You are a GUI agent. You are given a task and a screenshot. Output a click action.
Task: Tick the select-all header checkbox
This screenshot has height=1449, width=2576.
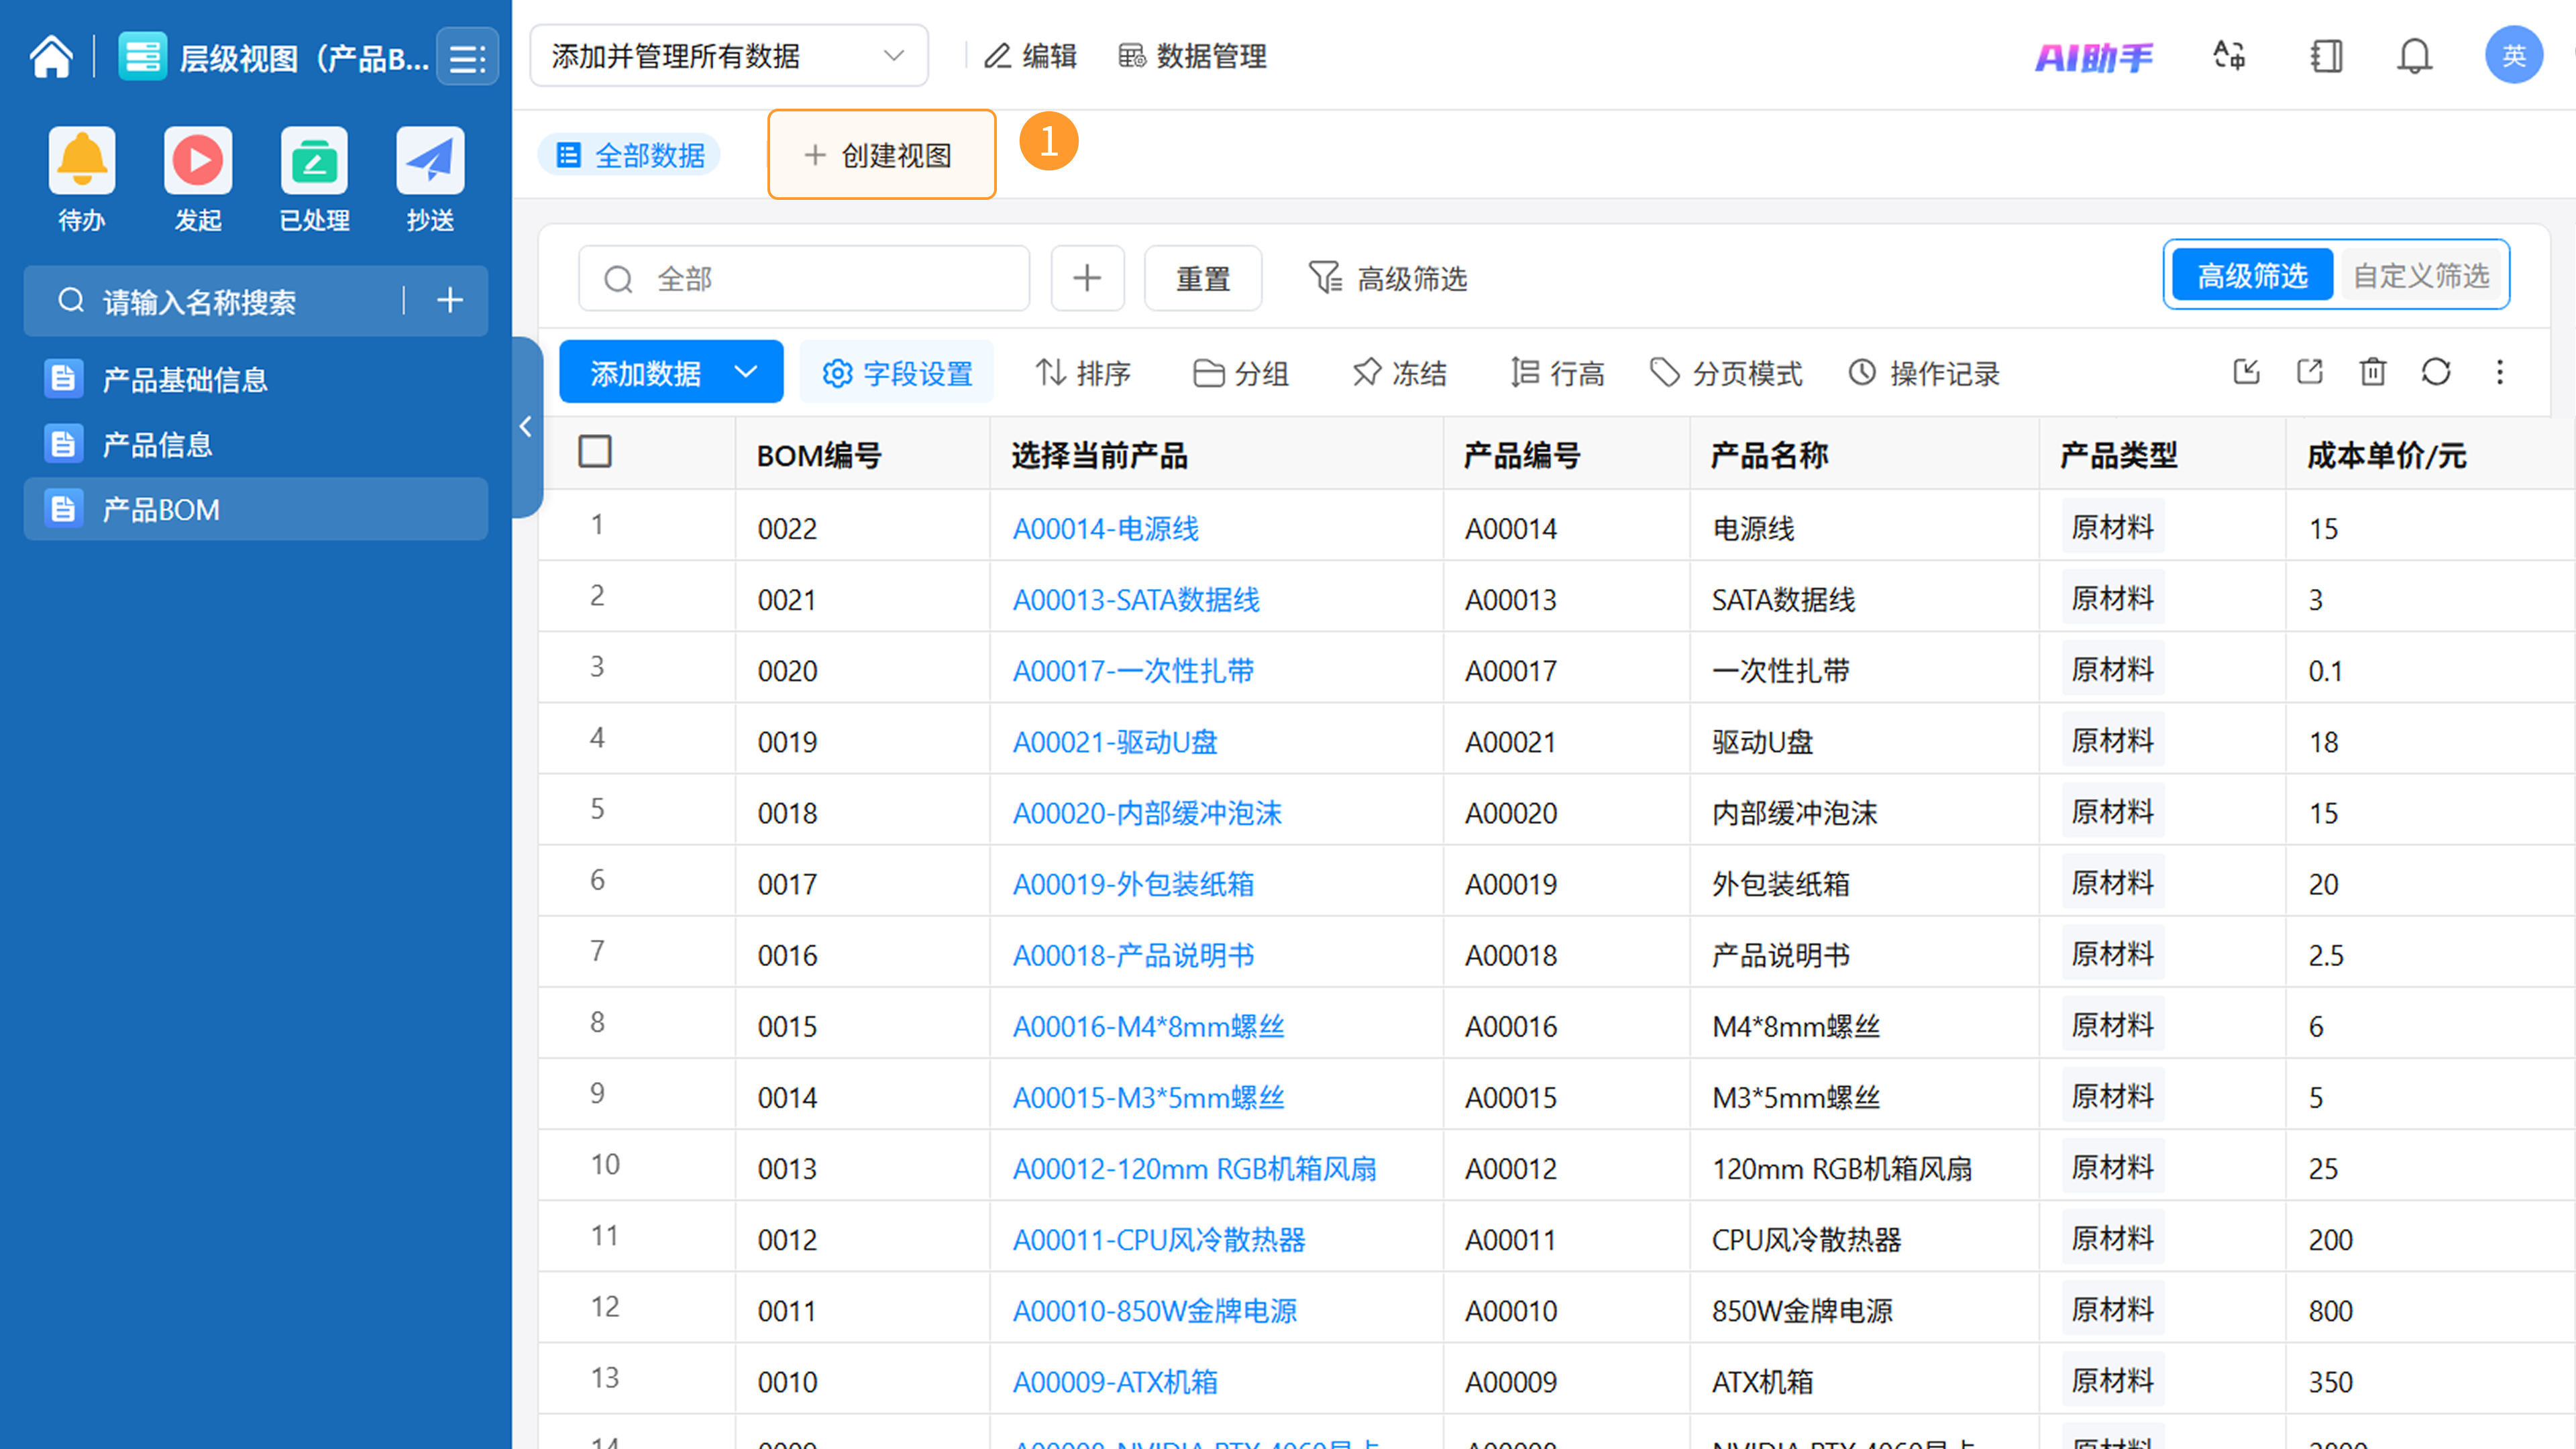(x=595, y=452)
